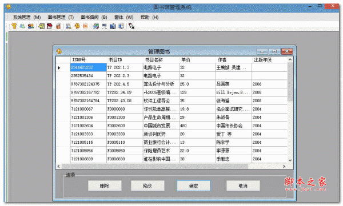Click the book search magnifier toolbar icon
Screen dimensions: 343x206
coord(69,26)
